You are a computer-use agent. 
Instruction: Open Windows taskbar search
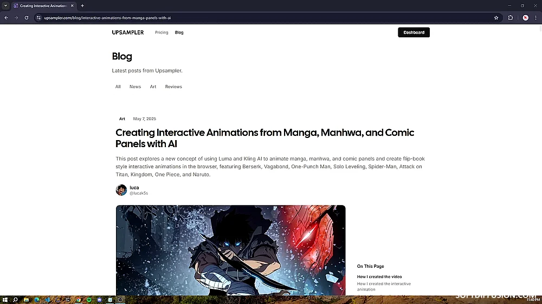pos(15,300)
